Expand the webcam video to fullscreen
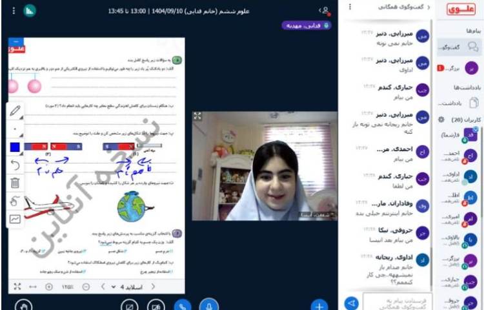The height and width of the screenshot is (310, 484). [197, 116]
